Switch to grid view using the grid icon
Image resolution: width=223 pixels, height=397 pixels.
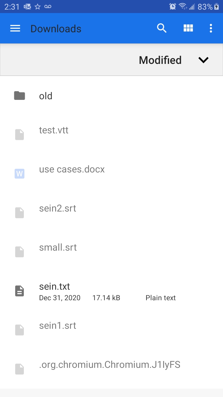point(188,28)
